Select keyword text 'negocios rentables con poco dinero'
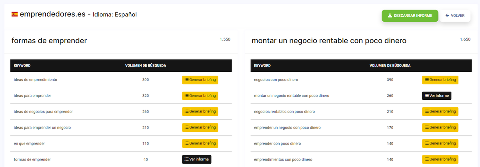 coord(284,111)
